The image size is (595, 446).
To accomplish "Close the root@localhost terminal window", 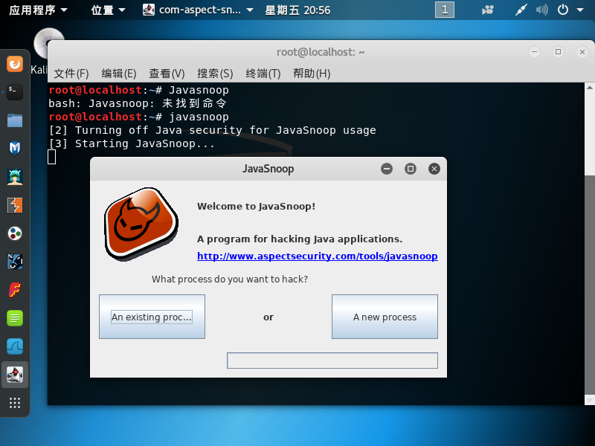I will click(x=582, y=51).
